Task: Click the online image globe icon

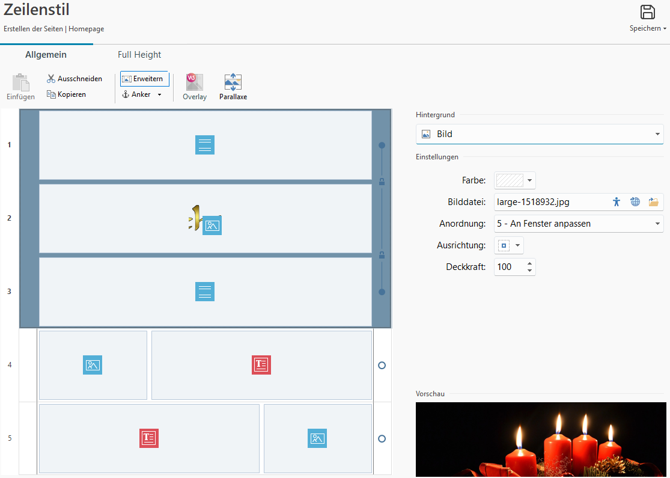Action: (x=635, y=202)
